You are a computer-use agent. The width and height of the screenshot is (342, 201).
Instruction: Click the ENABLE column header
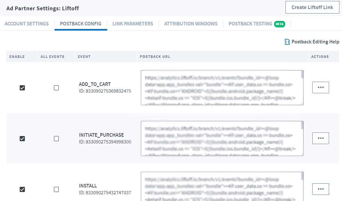tap(17, 57)
